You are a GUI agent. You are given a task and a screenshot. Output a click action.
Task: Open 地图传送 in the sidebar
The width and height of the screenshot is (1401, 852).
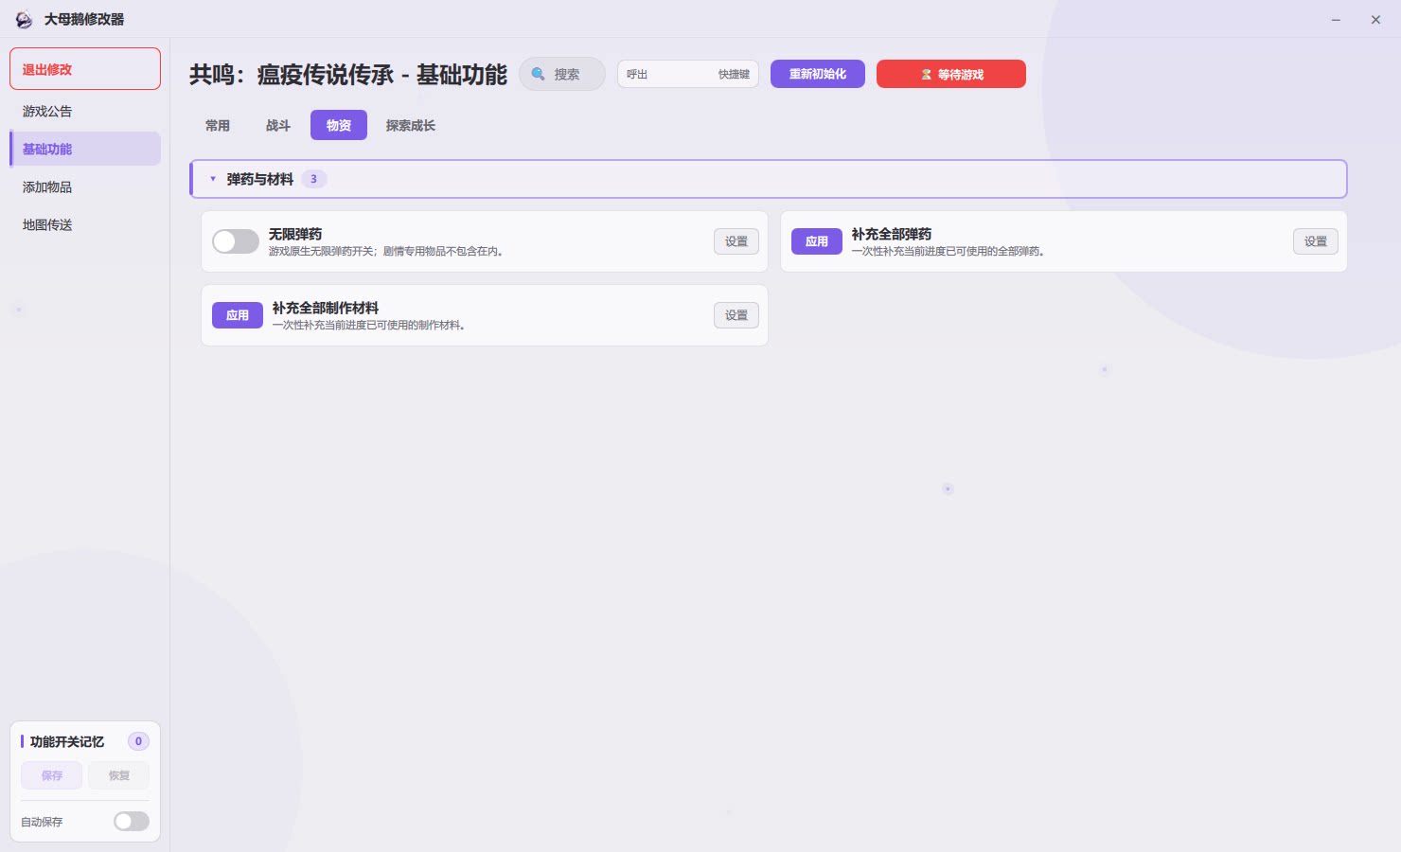[x=85, y=224]
